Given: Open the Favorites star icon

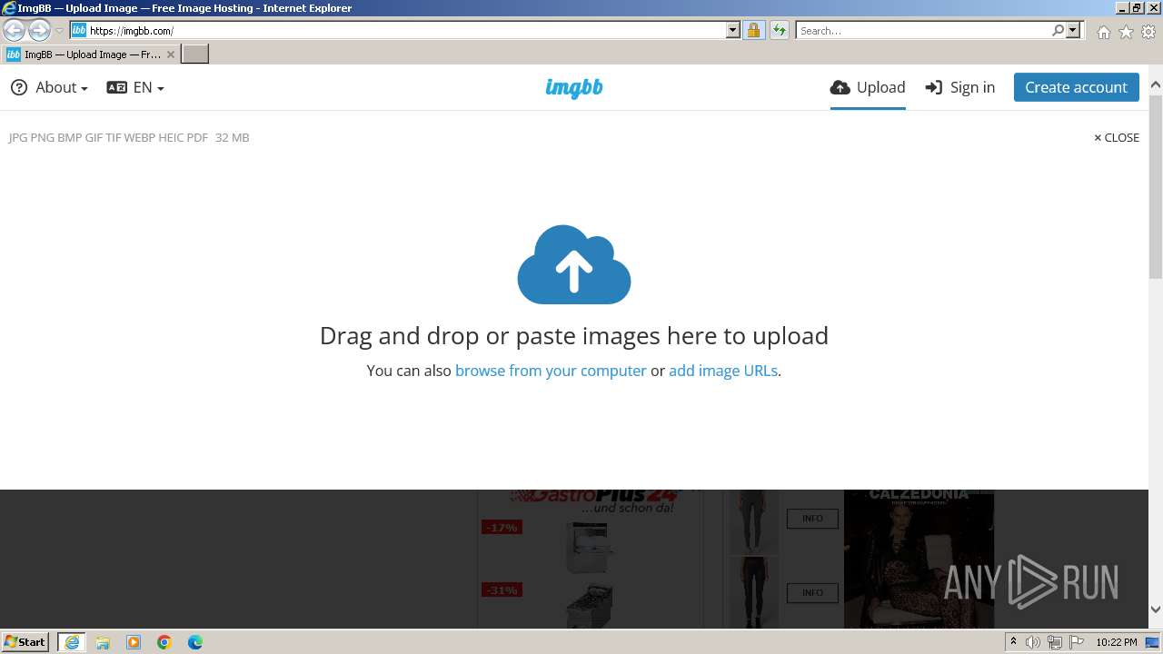Looking at the screenshot, I should (x=1126, y=32).
